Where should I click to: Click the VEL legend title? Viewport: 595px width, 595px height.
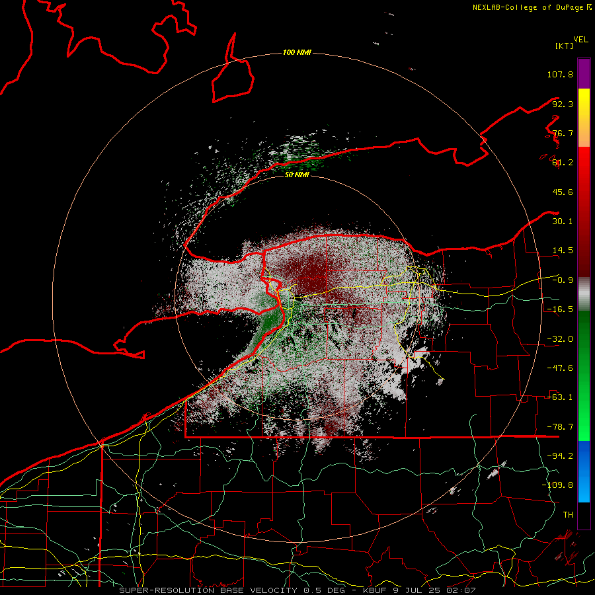tap(580, 40)
